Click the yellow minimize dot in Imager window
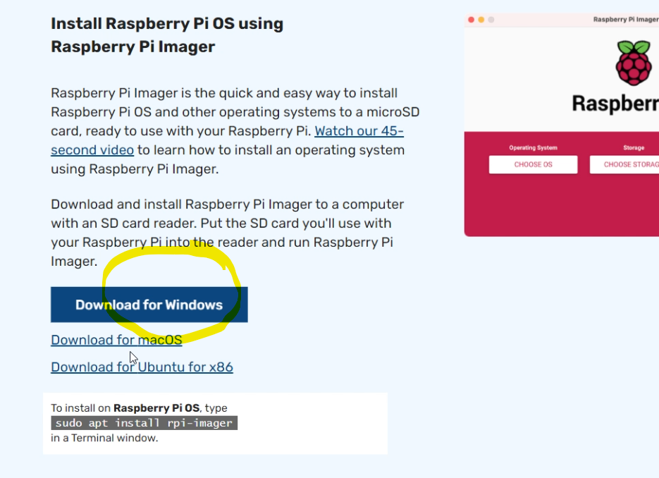The image size is (659, 478). click(481, 20)
